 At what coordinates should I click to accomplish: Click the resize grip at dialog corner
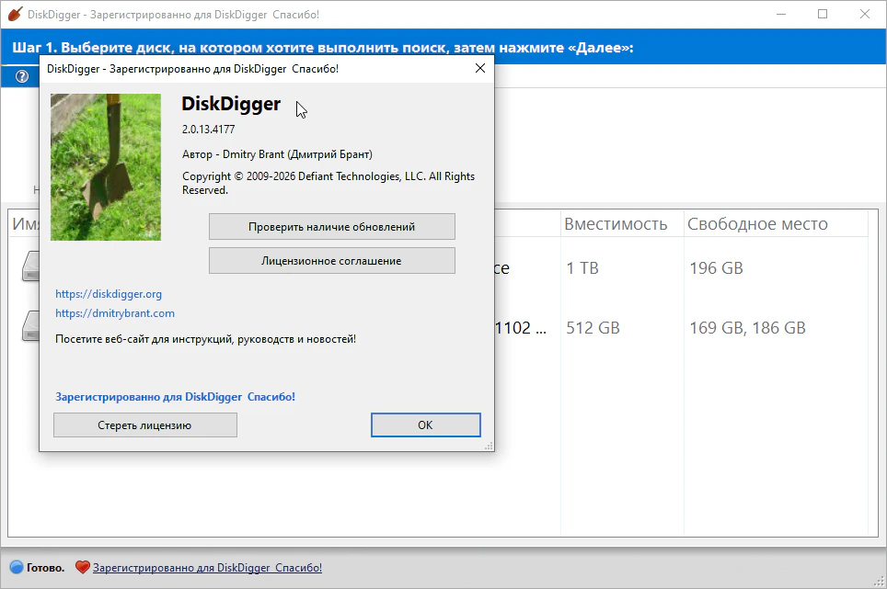click(x=489, y=446)
